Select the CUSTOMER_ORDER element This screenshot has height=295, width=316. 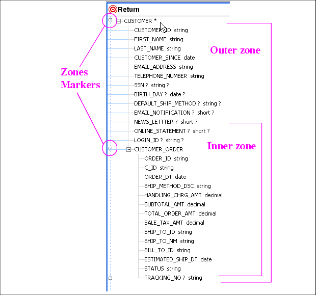click(159, 149)
